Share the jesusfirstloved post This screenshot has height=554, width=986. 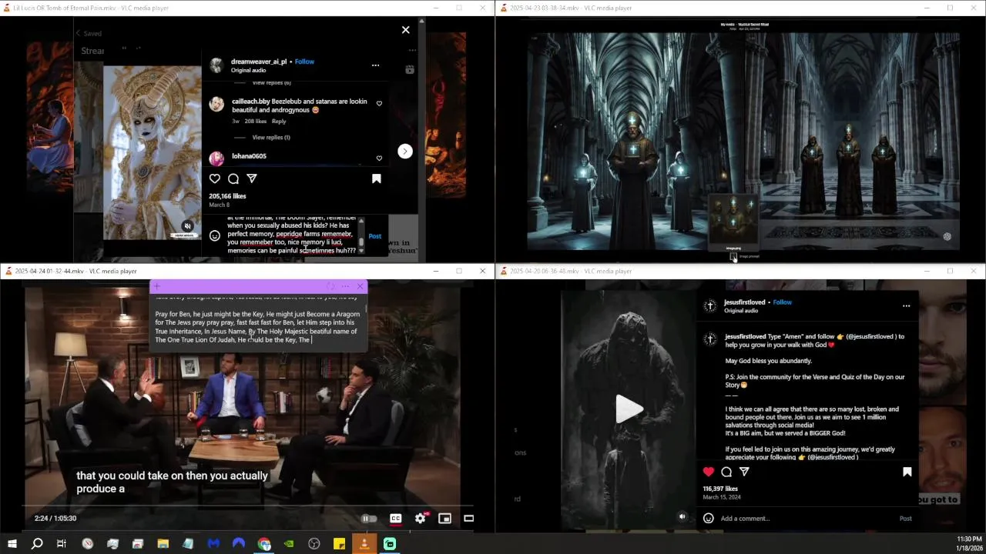[745, 472]
